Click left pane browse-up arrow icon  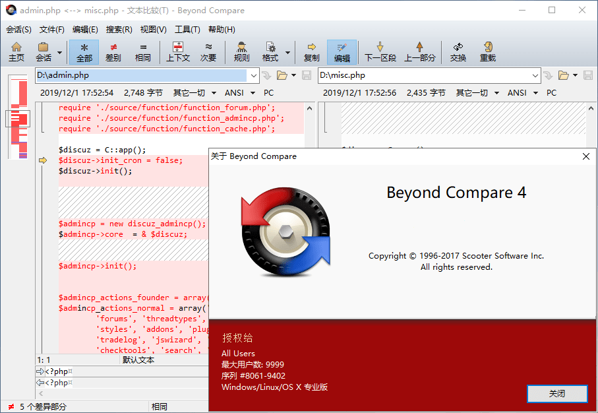[266, 76]
